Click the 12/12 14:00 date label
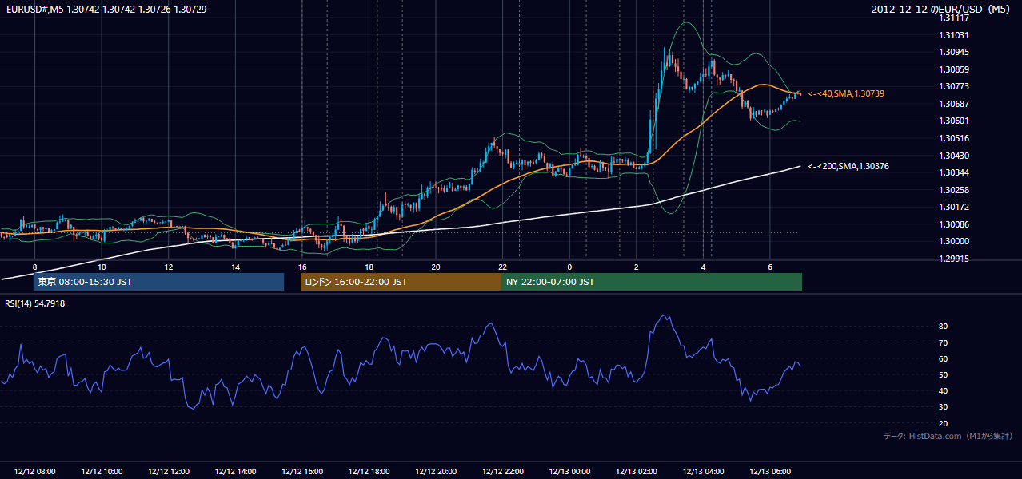Viewport: 1022px width, 479px height. click(x=235, y=472)
